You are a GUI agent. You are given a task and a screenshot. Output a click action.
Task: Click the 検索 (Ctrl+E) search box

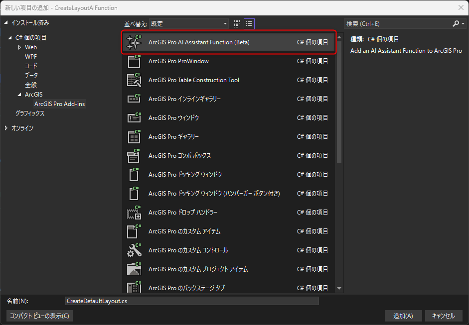click(398, 23)
